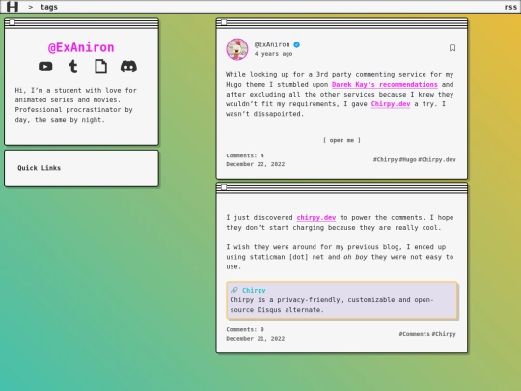Screen dimensions: 521x391
Task: Click the chain link icon in Chirpy card
Action: tap(233, 291)
